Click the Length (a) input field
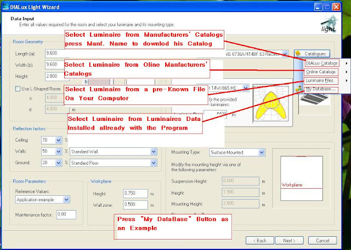This screenshot has width=351, height=250. coord(55,54)
